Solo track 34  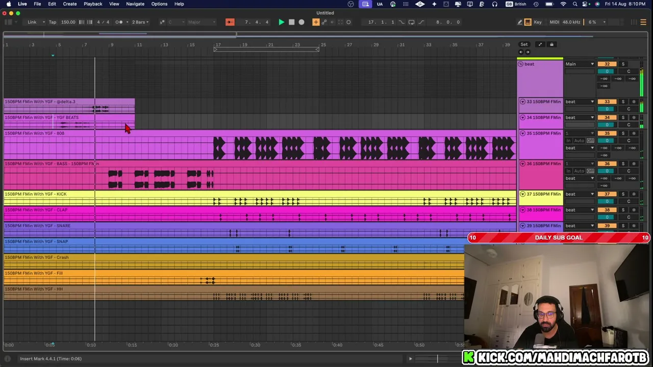coord(623,118)
